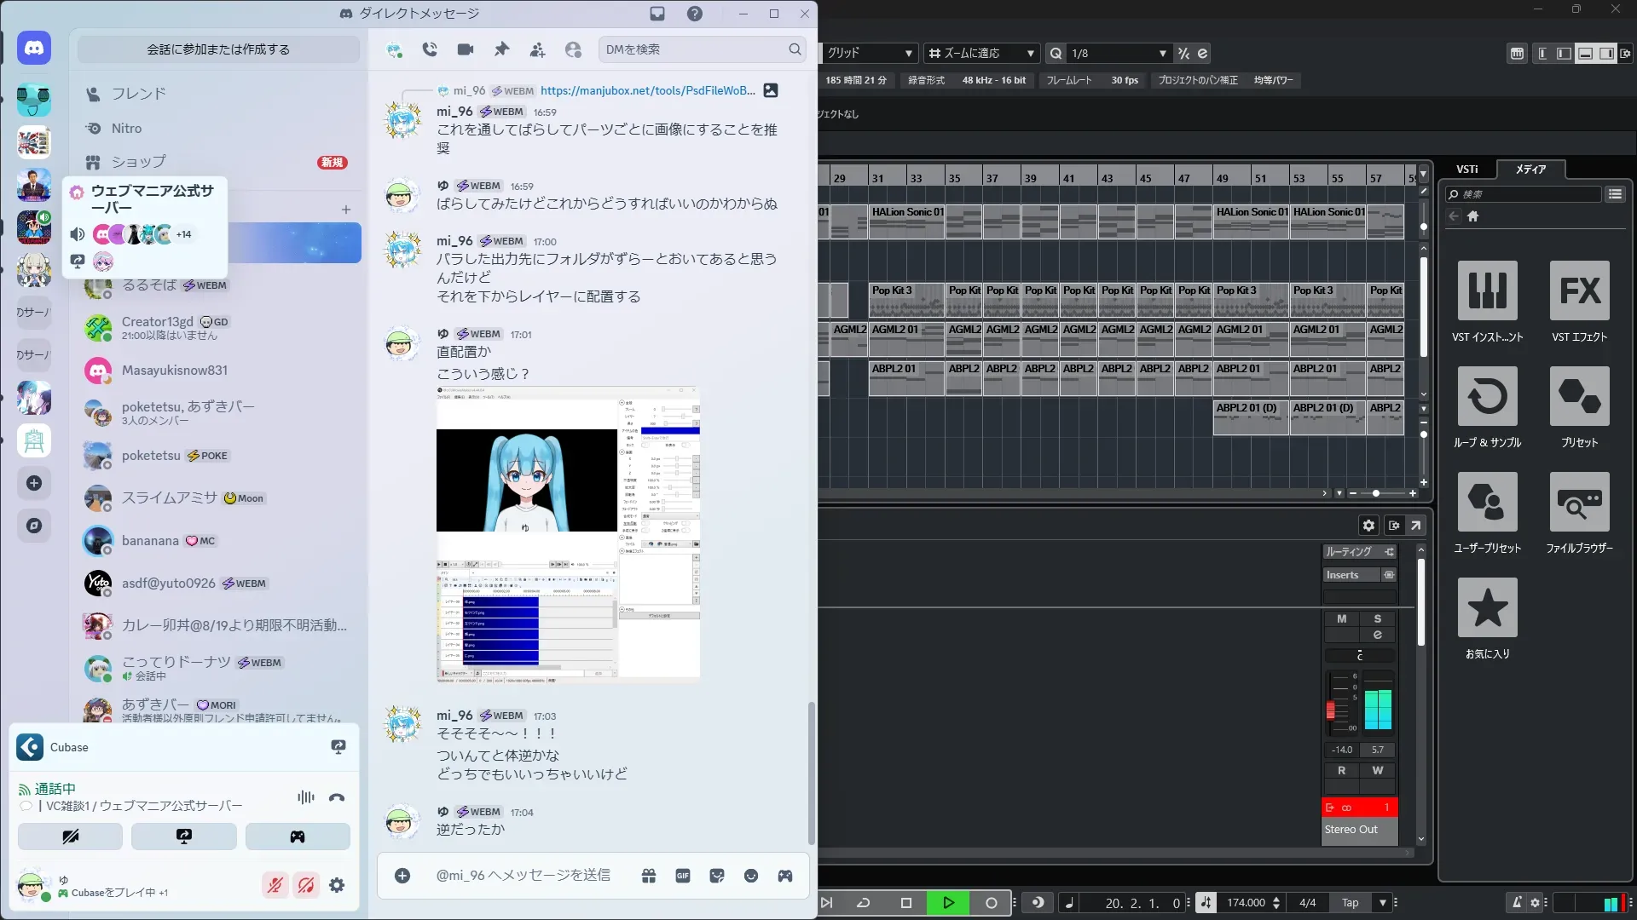Click the Cubase play button
Viewport: 1637px width, 920px height.
click(x=948, y=903)
